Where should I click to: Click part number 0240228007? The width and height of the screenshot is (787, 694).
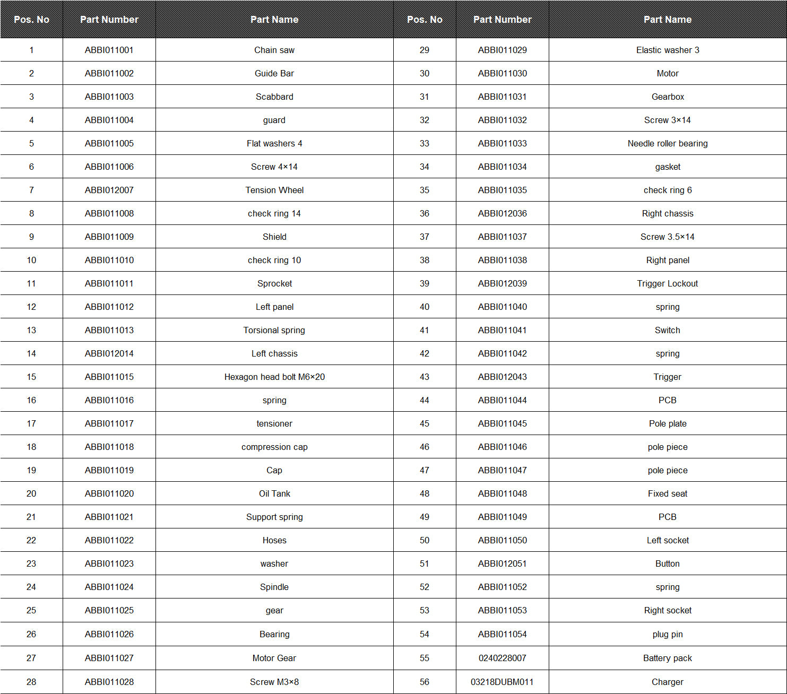(x=503, y=658)
